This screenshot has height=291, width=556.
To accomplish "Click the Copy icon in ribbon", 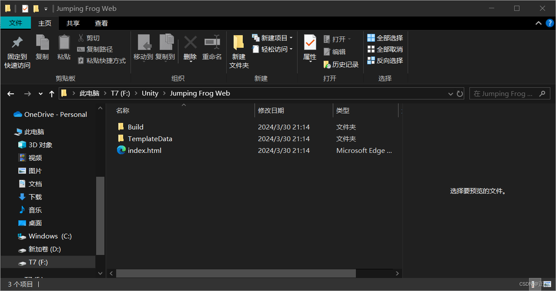I will 42,43.
